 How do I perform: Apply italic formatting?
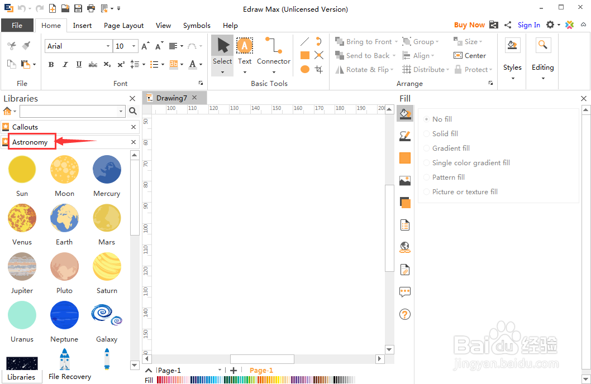[x=65, y=64]
